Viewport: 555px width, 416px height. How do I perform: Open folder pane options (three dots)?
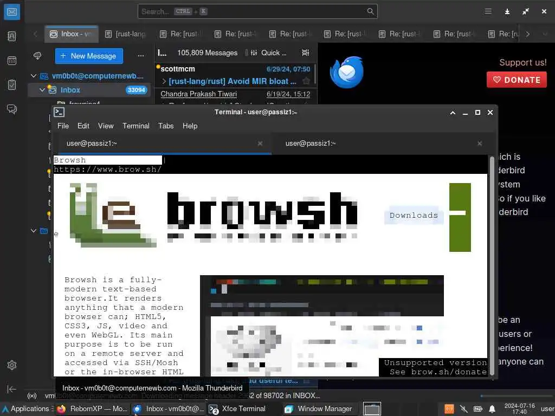[141, 56]
